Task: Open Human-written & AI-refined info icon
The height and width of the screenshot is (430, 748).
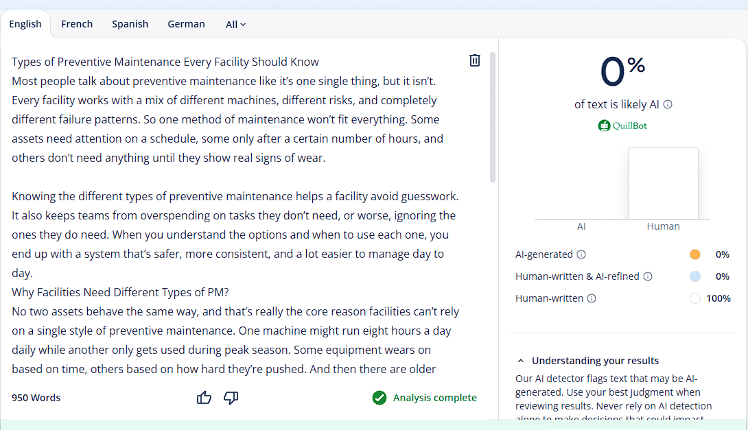Action: point(648,276)
